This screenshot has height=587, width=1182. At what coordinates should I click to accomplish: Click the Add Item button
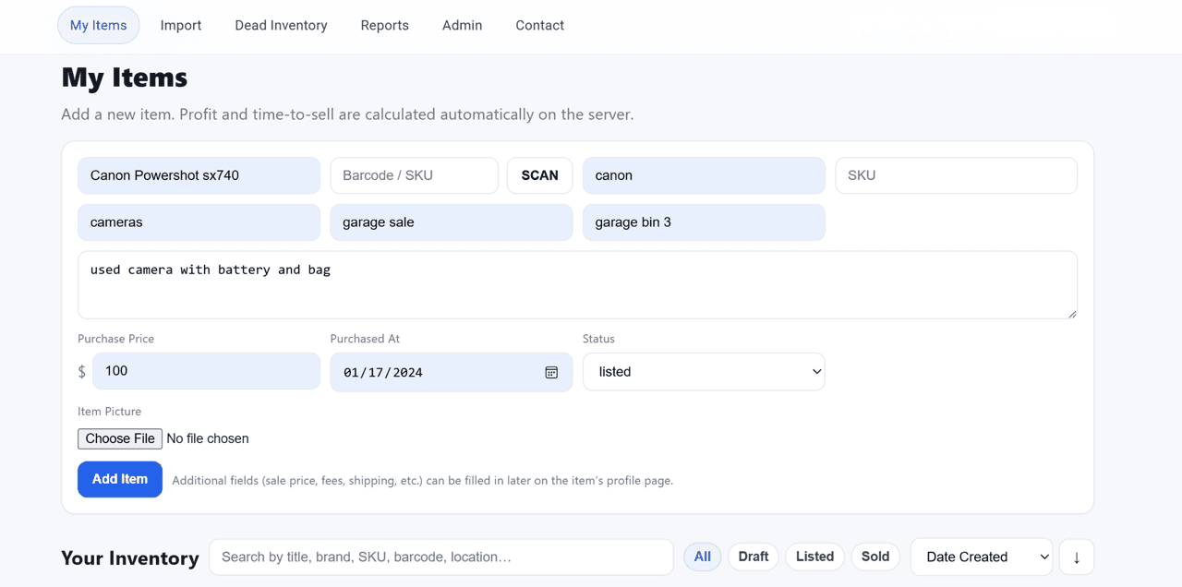pos(119,479)
